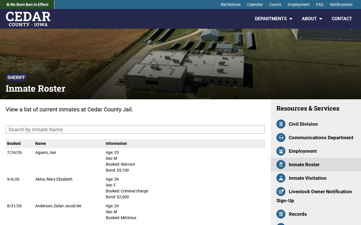
Task: Open the Notifications link
Action: point(341,4)
